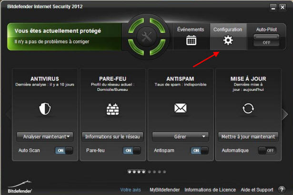Show next modules with right arrow

[x=285, y=114]
